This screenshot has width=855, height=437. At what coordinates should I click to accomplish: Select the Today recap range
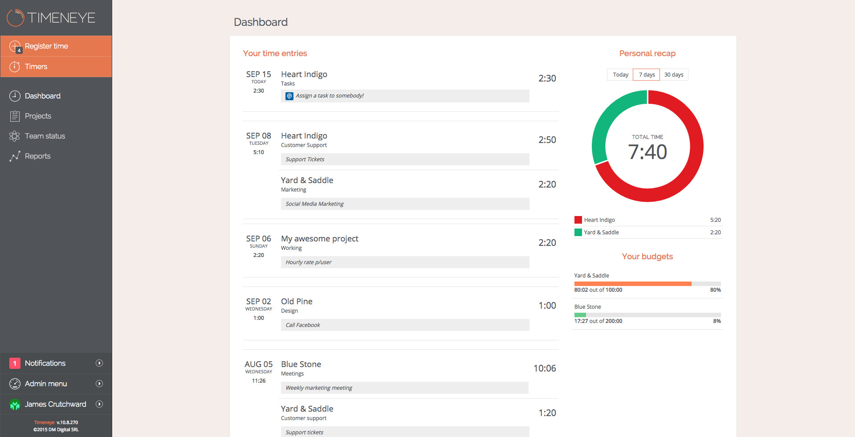[x=620, y=75]
